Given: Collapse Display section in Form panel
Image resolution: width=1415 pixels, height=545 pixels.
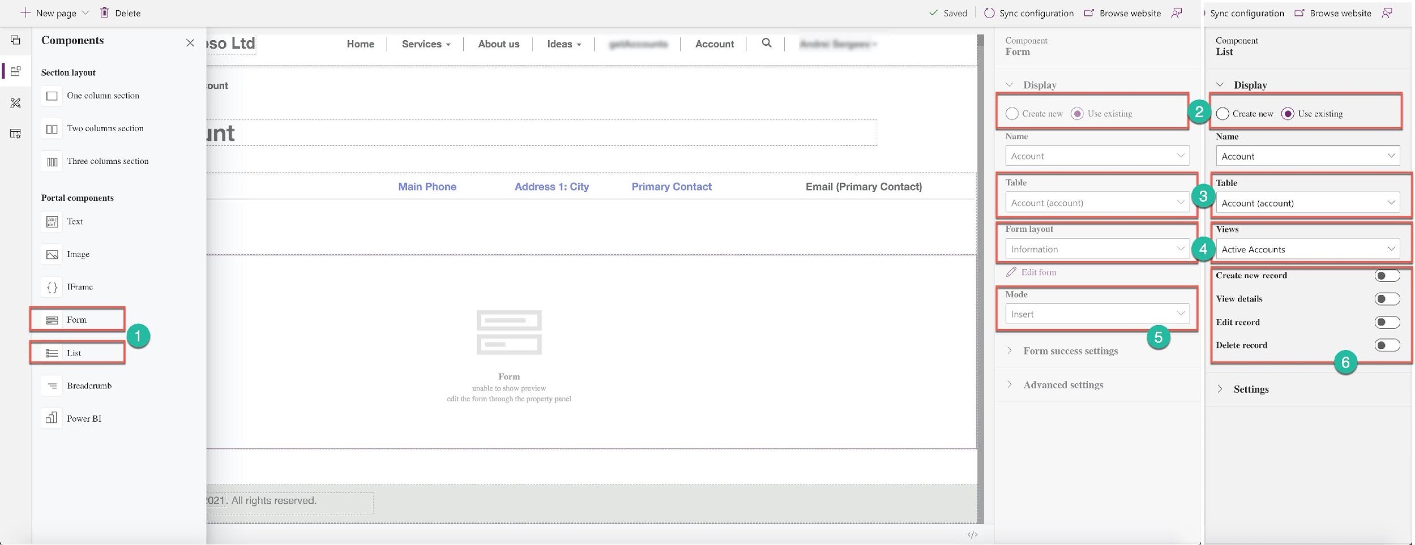Looking at the screenshot, I should pos(1010,85).
